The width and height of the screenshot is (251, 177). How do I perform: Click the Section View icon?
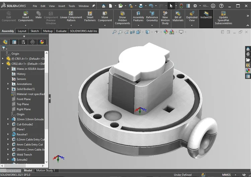(x=133, y=32)
